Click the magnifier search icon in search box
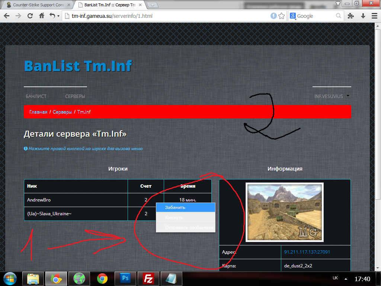Screen dimensions: 381x286 339,16
